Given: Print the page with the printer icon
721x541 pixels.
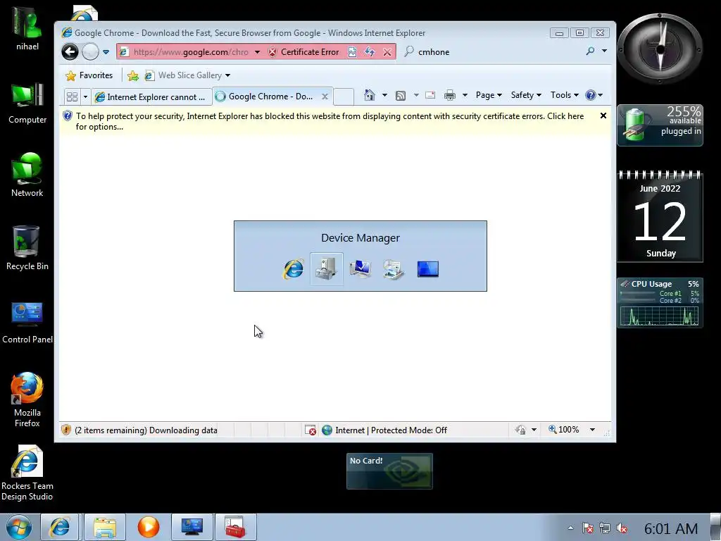Looking at the screenshot, I should click(450, 95).
